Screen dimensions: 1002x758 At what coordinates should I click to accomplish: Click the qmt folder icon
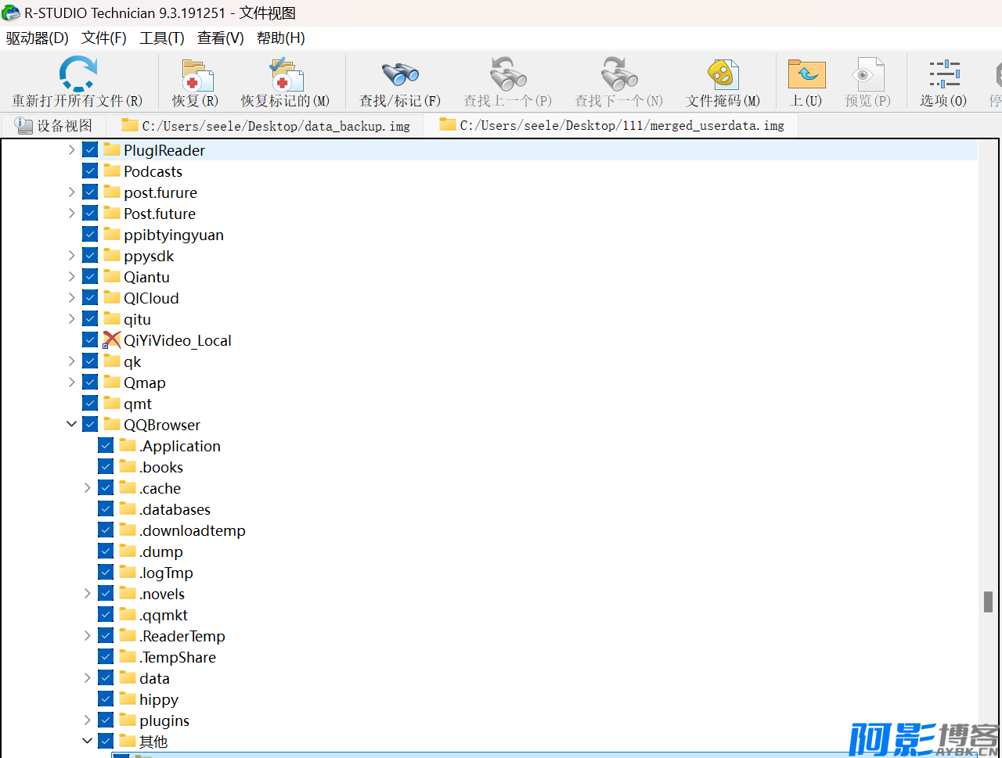pyautogui.click(x=112, y=403)
